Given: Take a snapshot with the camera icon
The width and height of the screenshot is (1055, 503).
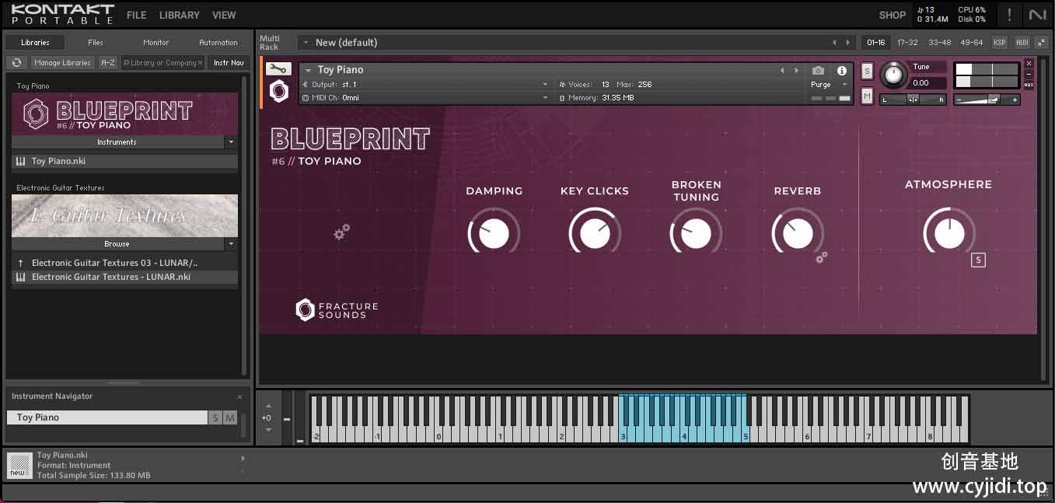Looking at the screenshot, I should click(818, 71).
